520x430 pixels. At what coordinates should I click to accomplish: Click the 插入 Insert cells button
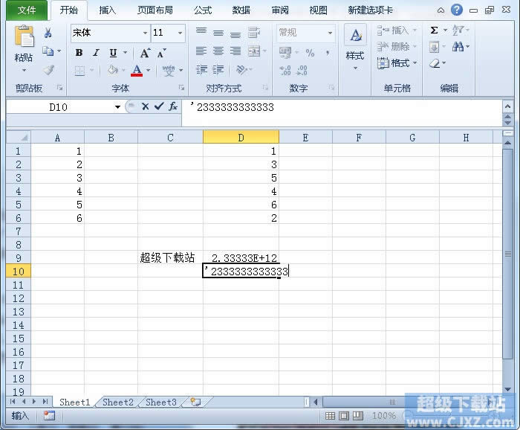click(x=397, y=31)
